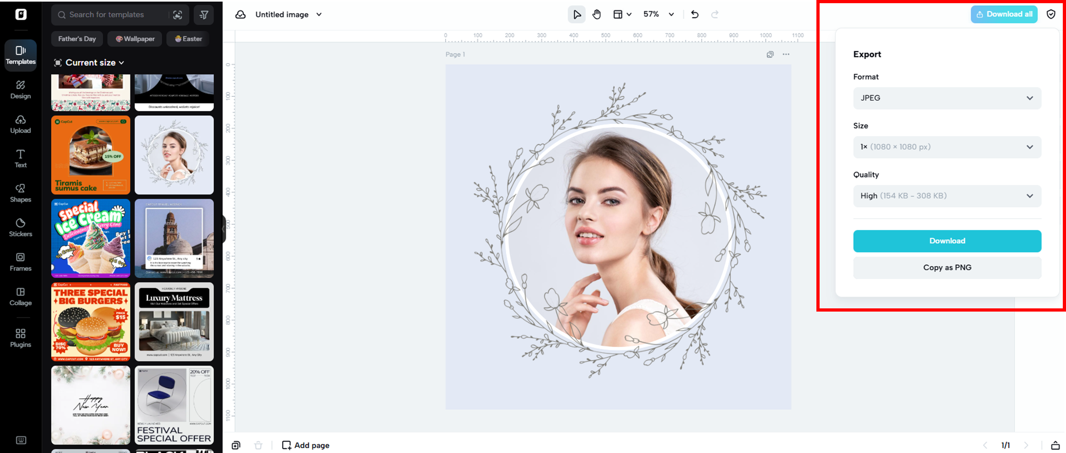
Task: Click the shield privacy icon
Action: [x=1051, y=14]
